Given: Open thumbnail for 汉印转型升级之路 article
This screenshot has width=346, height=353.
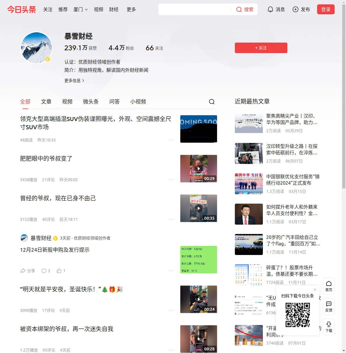Looking at the screenshot, I should pos(249,153).
